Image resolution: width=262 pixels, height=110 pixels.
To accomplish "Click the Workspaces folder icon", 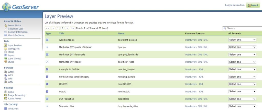I will (x=6, y=49).
